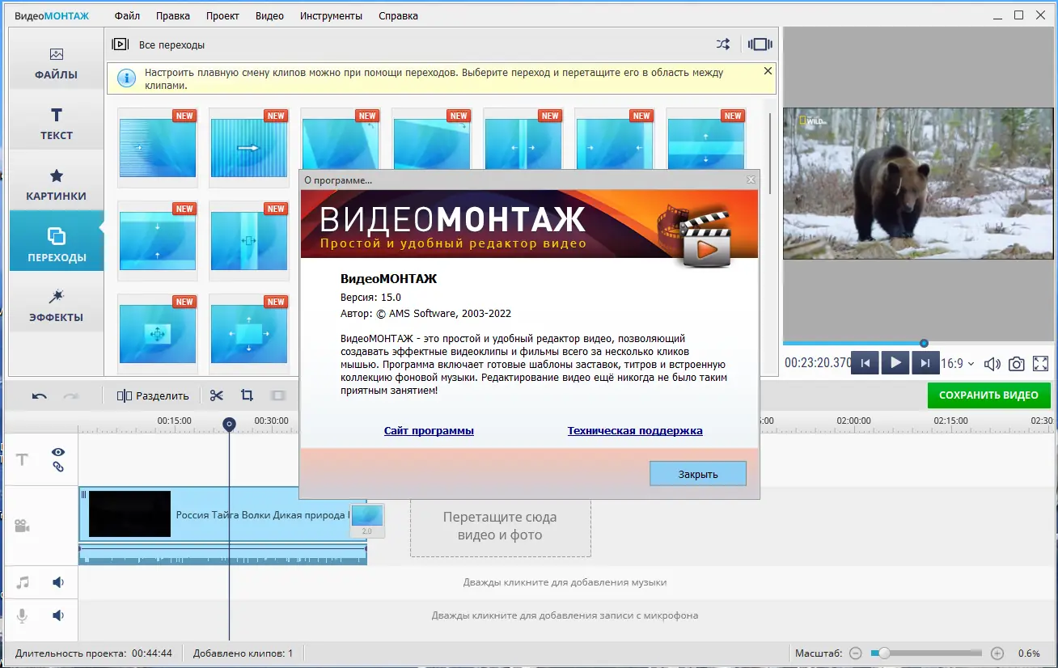Click the Разделить split button
1058x668 pixels.
(x=153, y=395)
